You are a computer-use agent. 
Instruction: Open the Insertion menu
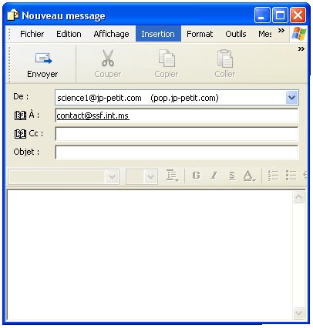coord(158,34)
